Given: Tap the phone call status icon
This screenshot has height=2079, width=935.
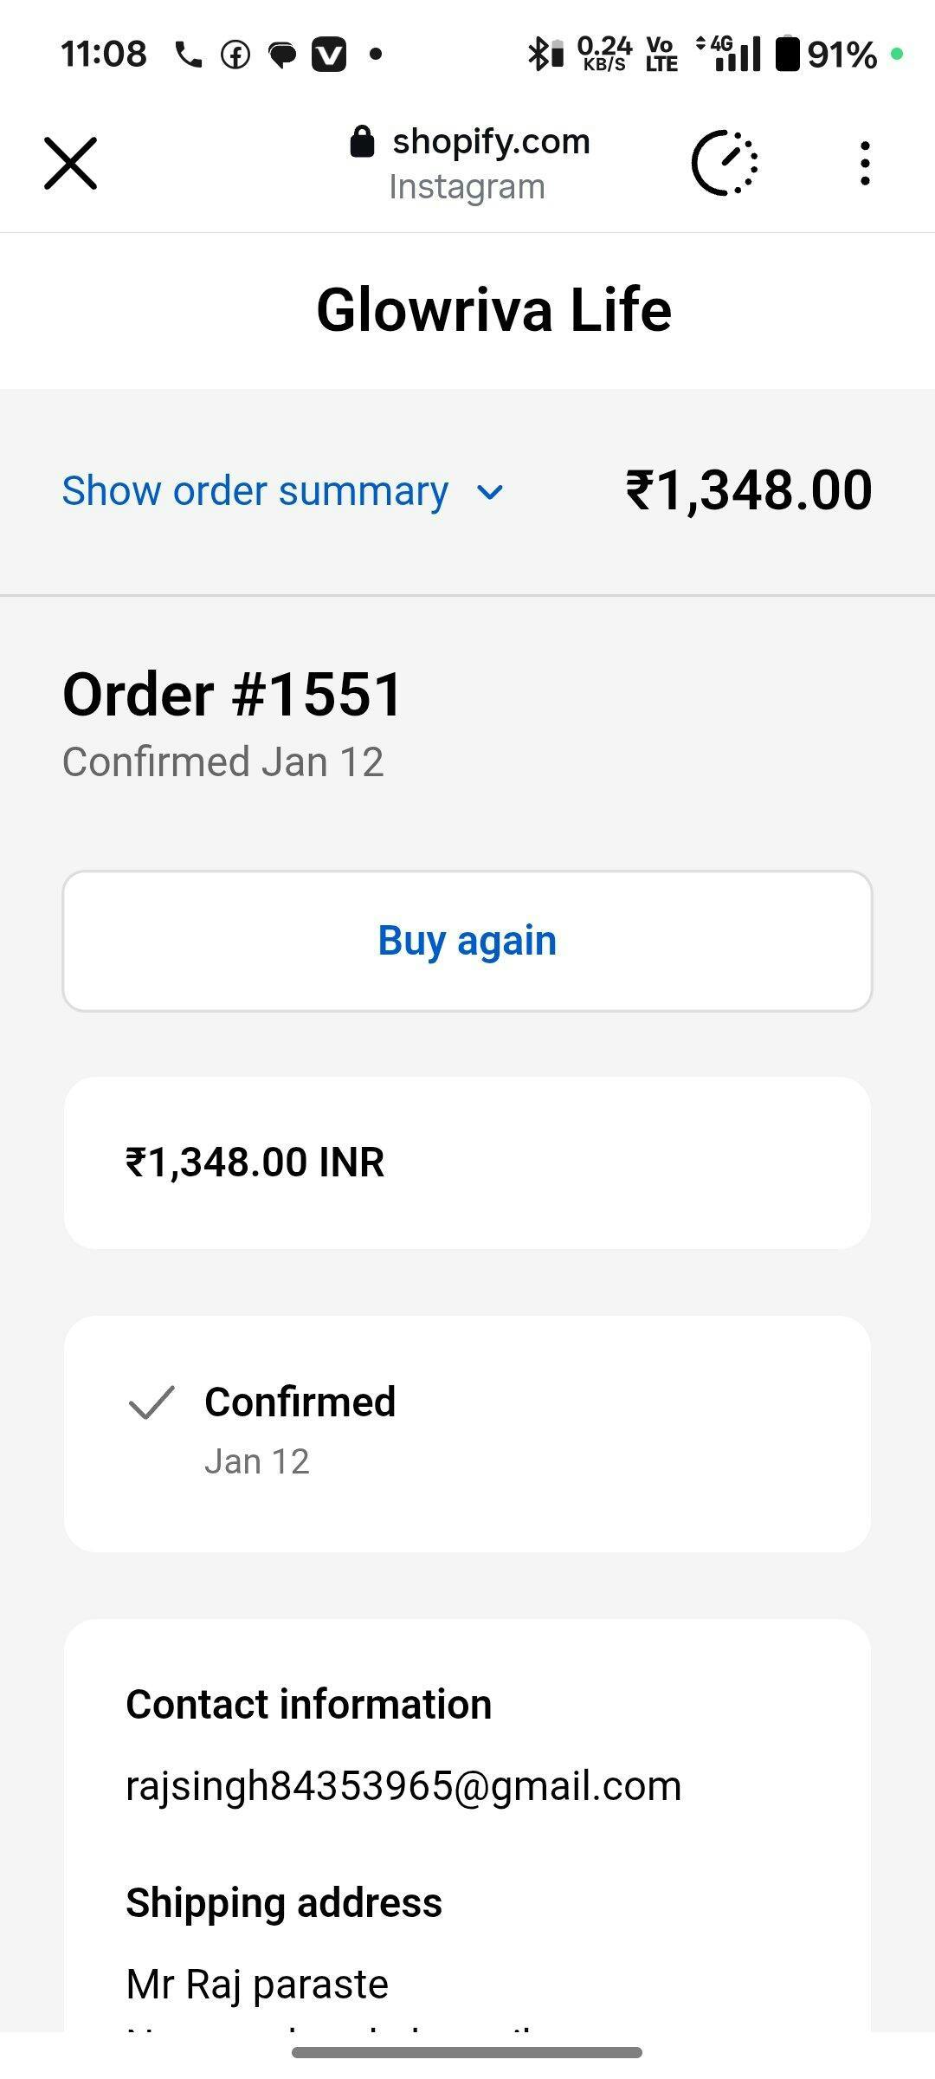Looking at the screenshot, I should 188,55.
